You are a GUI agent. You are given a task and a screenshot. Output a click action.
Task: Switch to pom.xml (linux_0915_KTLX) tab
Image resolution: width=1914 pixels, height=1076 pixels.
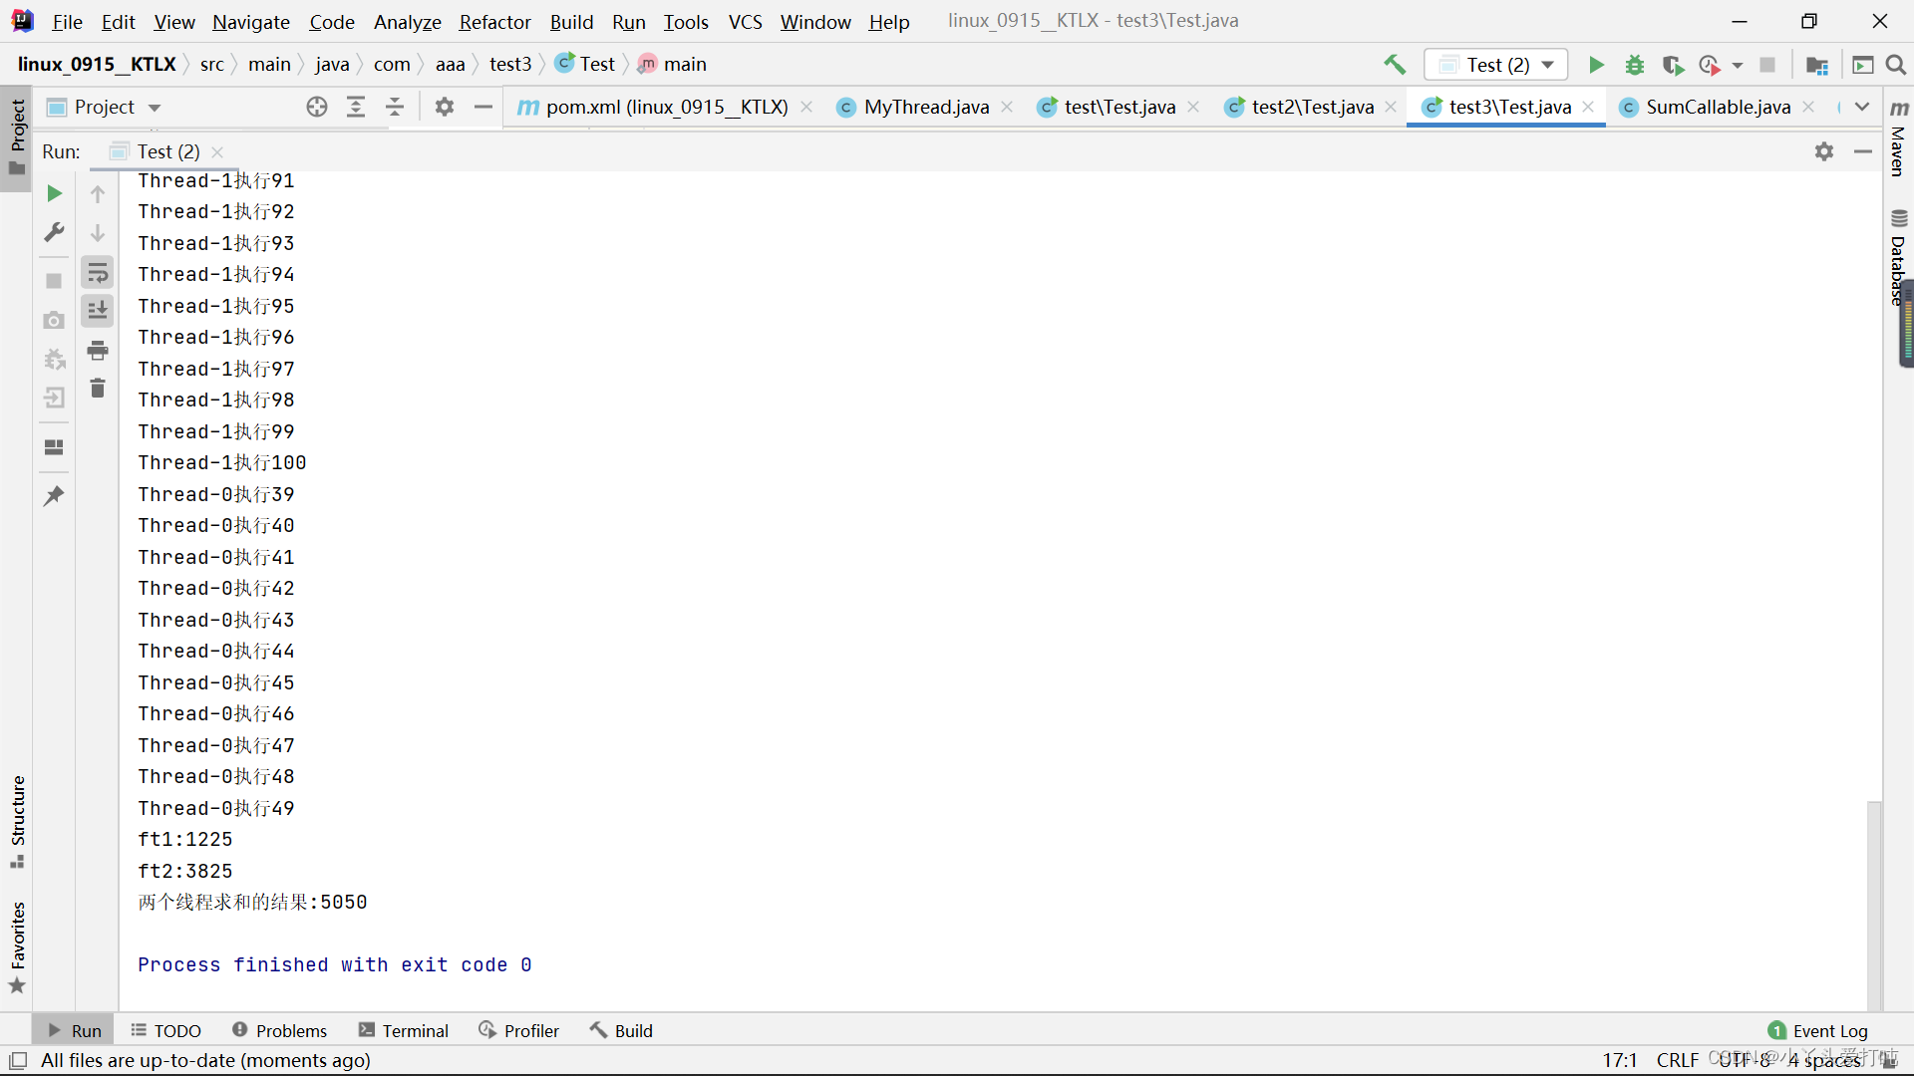666,107
